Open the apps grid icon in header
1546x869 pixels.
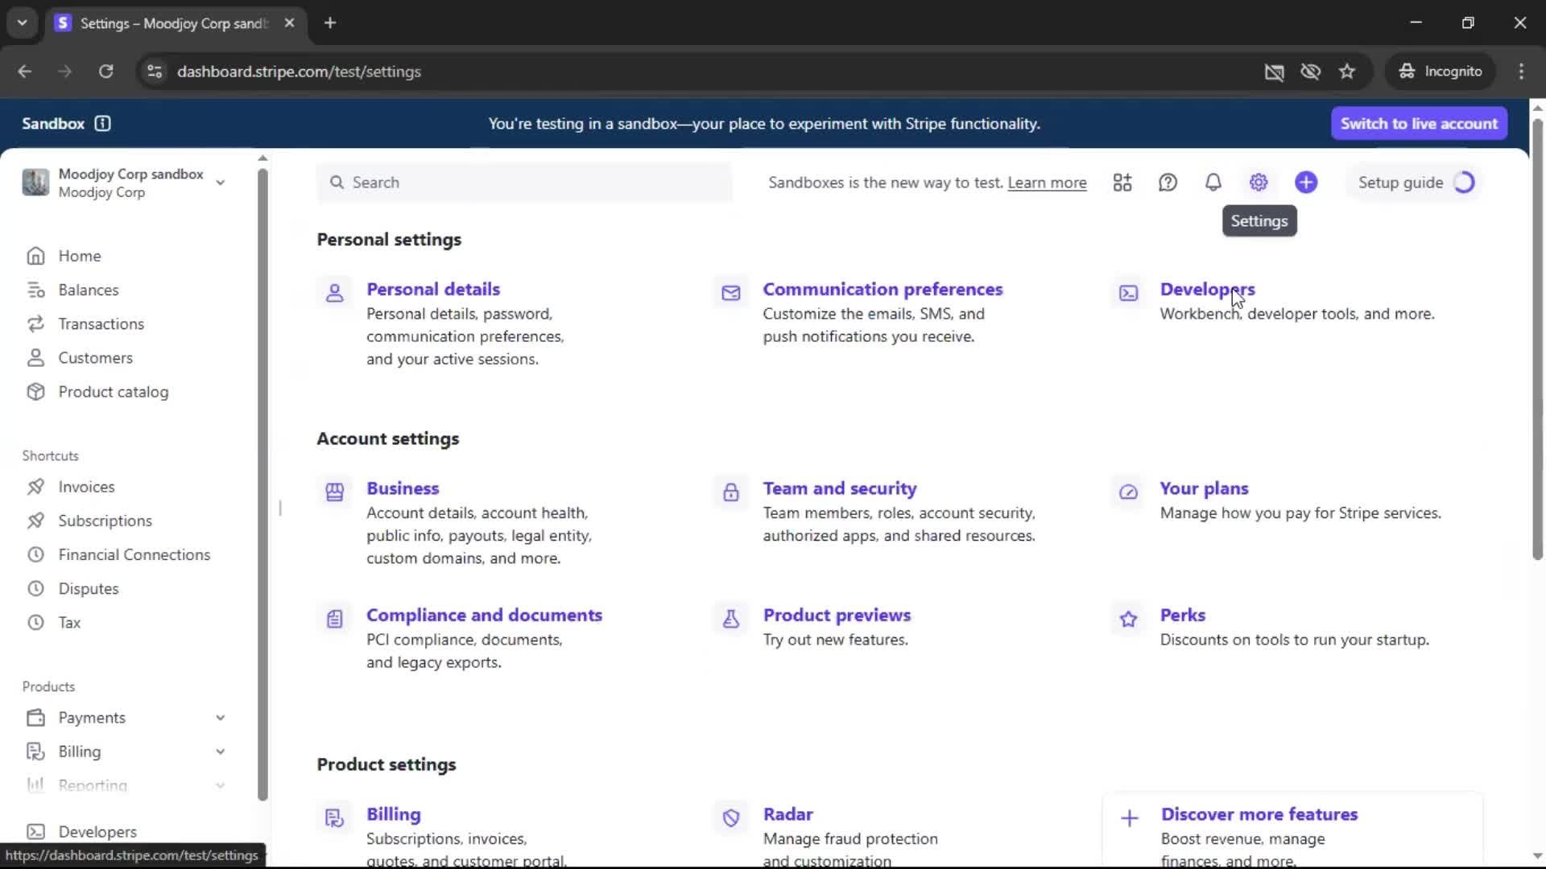pyautogui.click(x=1122, y=183)
